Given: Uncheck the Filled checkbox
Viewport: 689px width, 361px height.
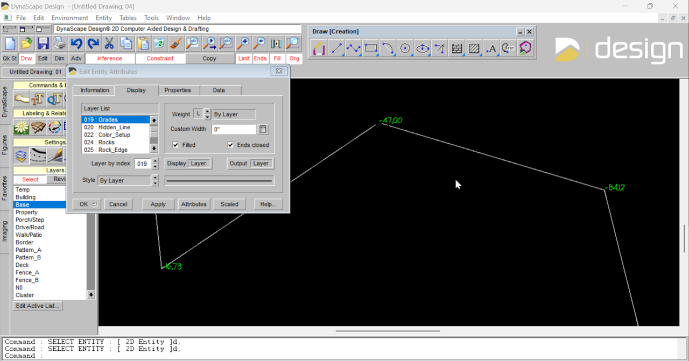Looking at the screenshot, I should click(x=175, y=145).
